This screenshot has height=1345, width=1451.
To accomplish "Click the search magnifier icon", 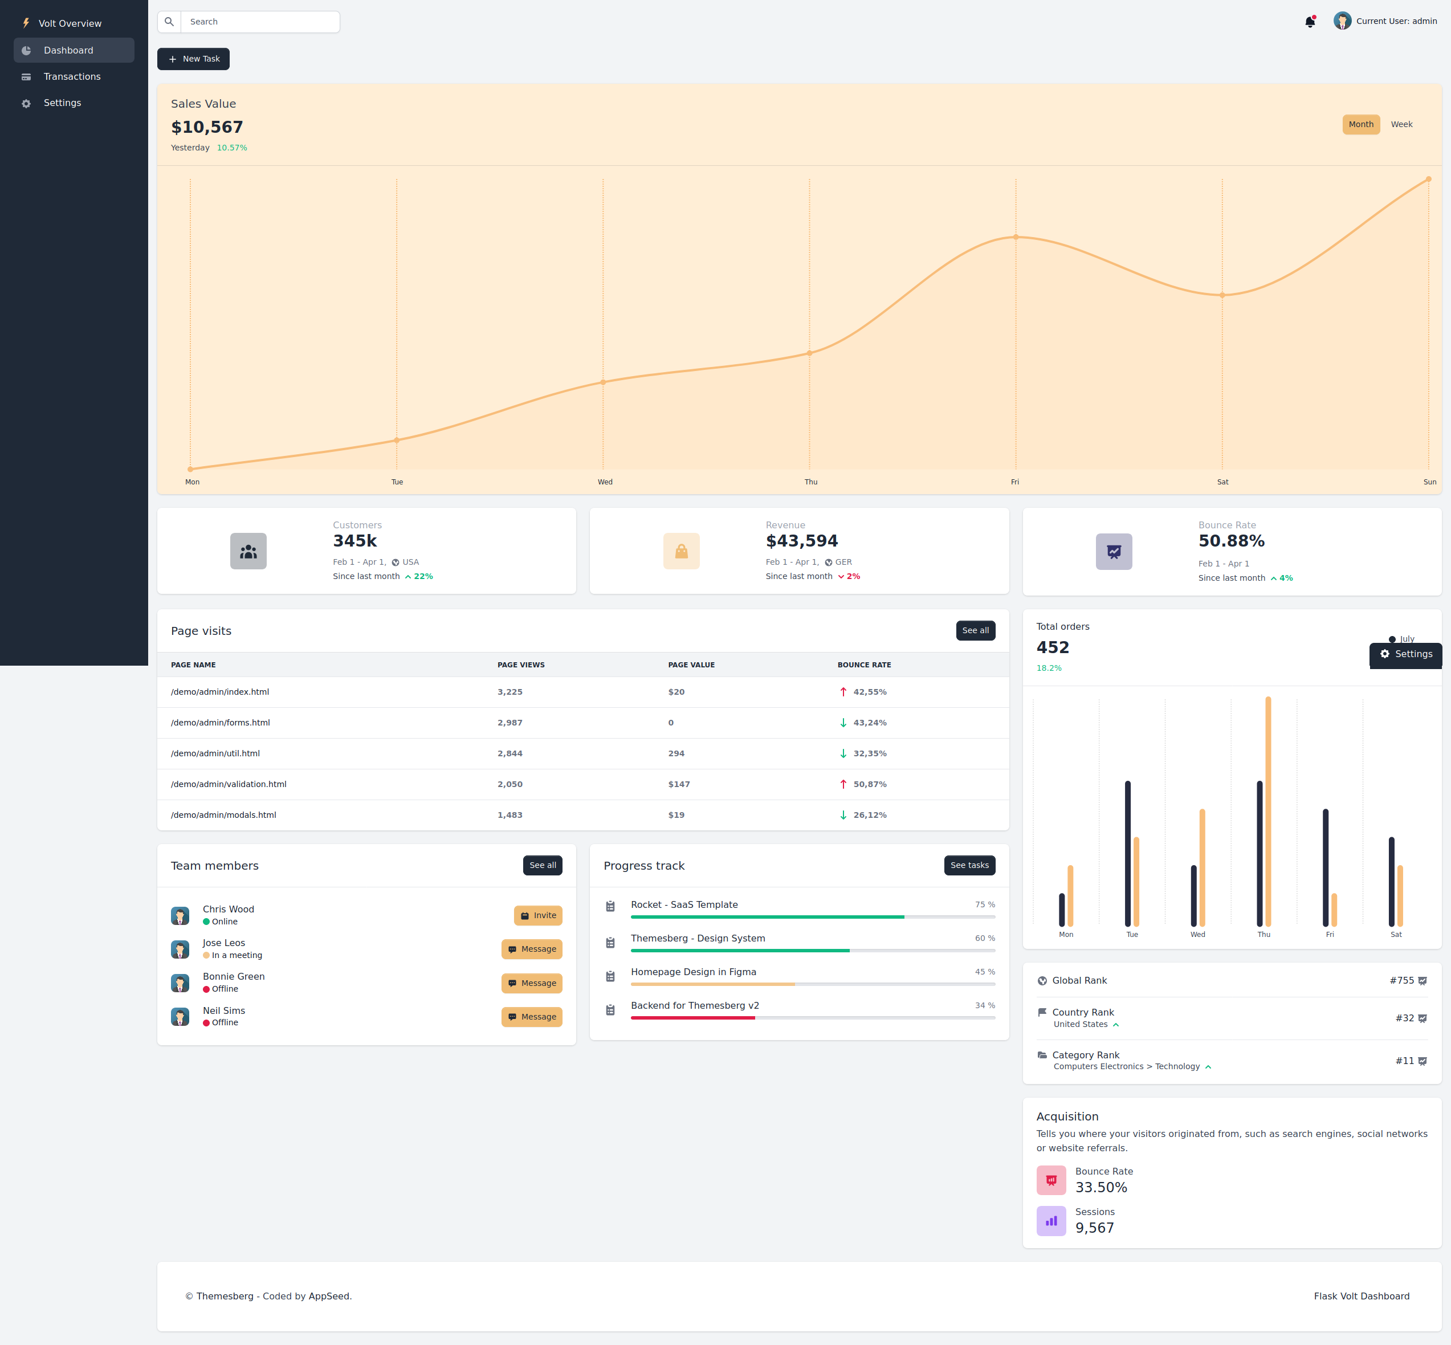I will pos(169,21).
